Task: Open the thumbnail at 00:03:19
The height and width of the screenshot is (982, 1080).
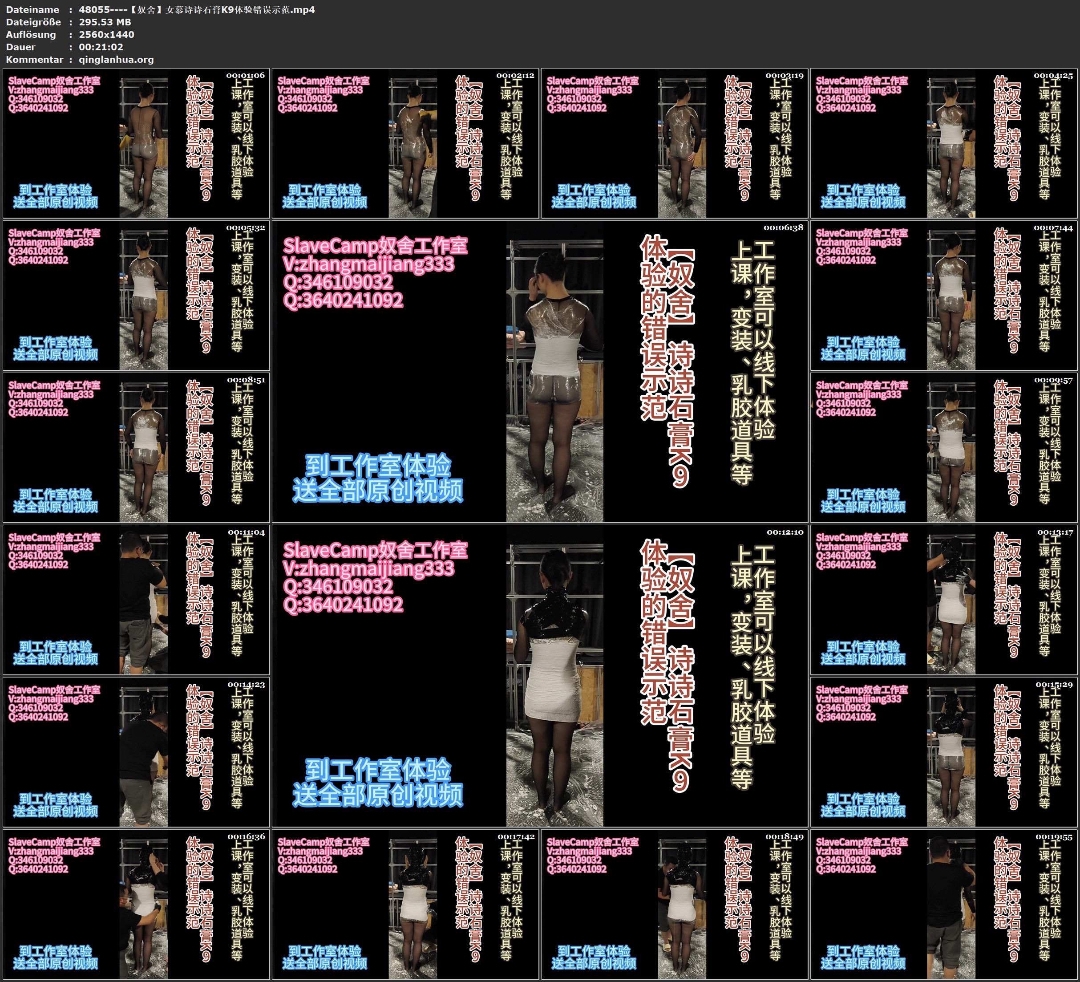Action: point(675,143)
